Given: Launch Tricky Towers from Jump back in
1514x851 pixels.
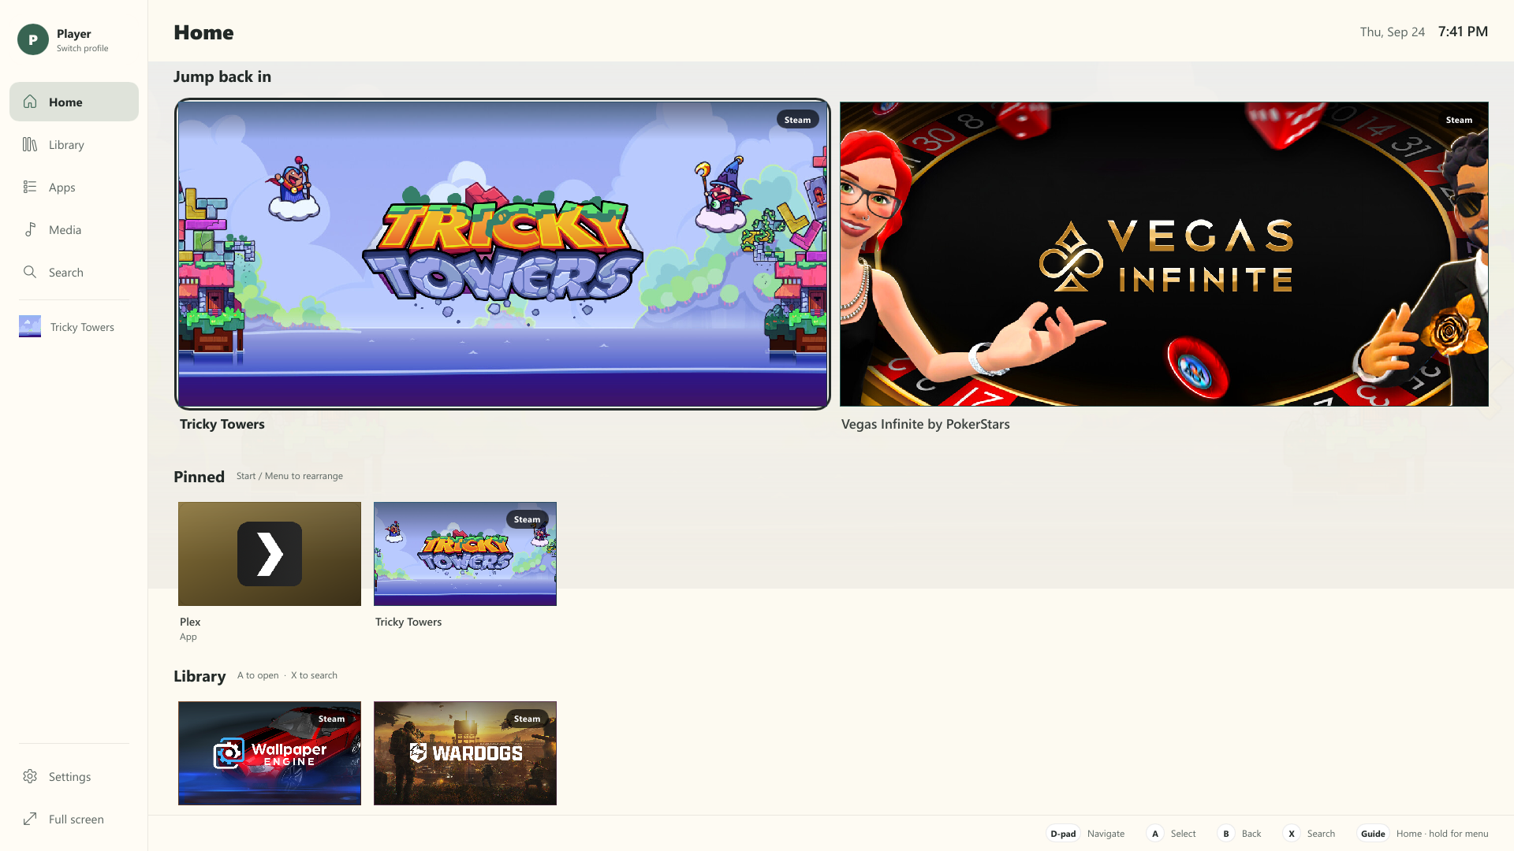Looking at the screenshot, I should click(x=502, y=254).
